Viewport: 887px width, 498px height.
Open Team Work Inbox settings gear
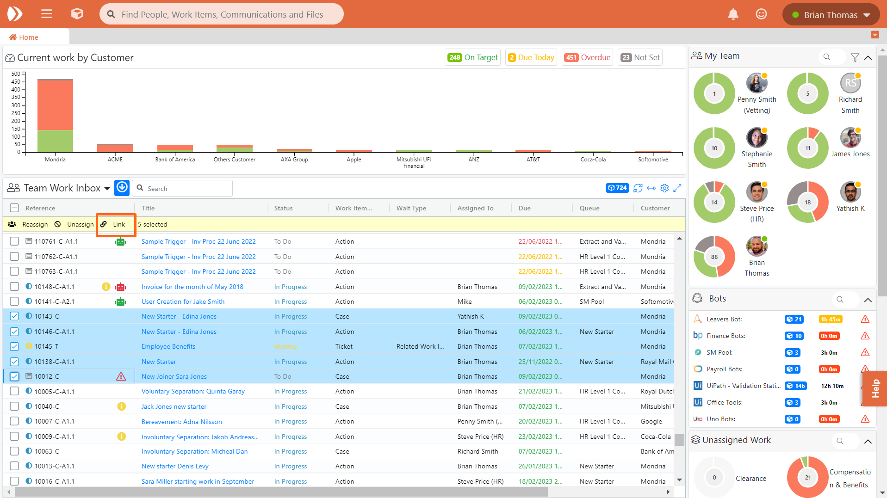pos(664,188)
